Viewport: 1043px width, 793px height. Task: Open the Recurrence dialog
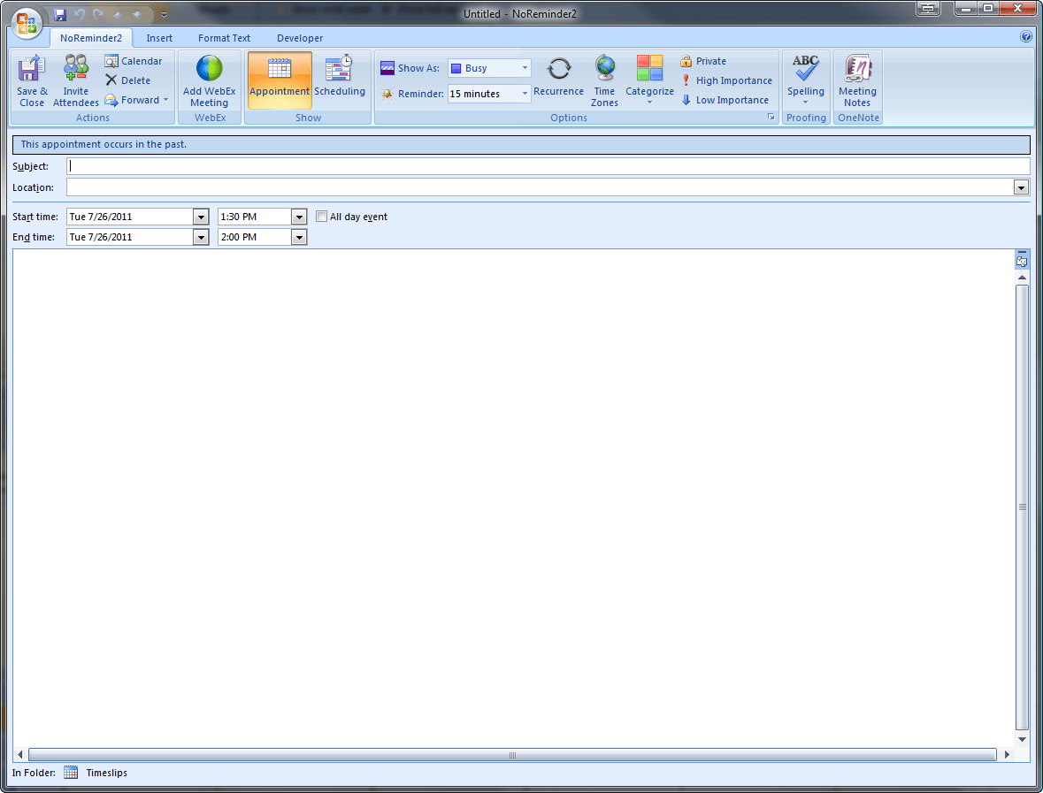pos(558,80)
